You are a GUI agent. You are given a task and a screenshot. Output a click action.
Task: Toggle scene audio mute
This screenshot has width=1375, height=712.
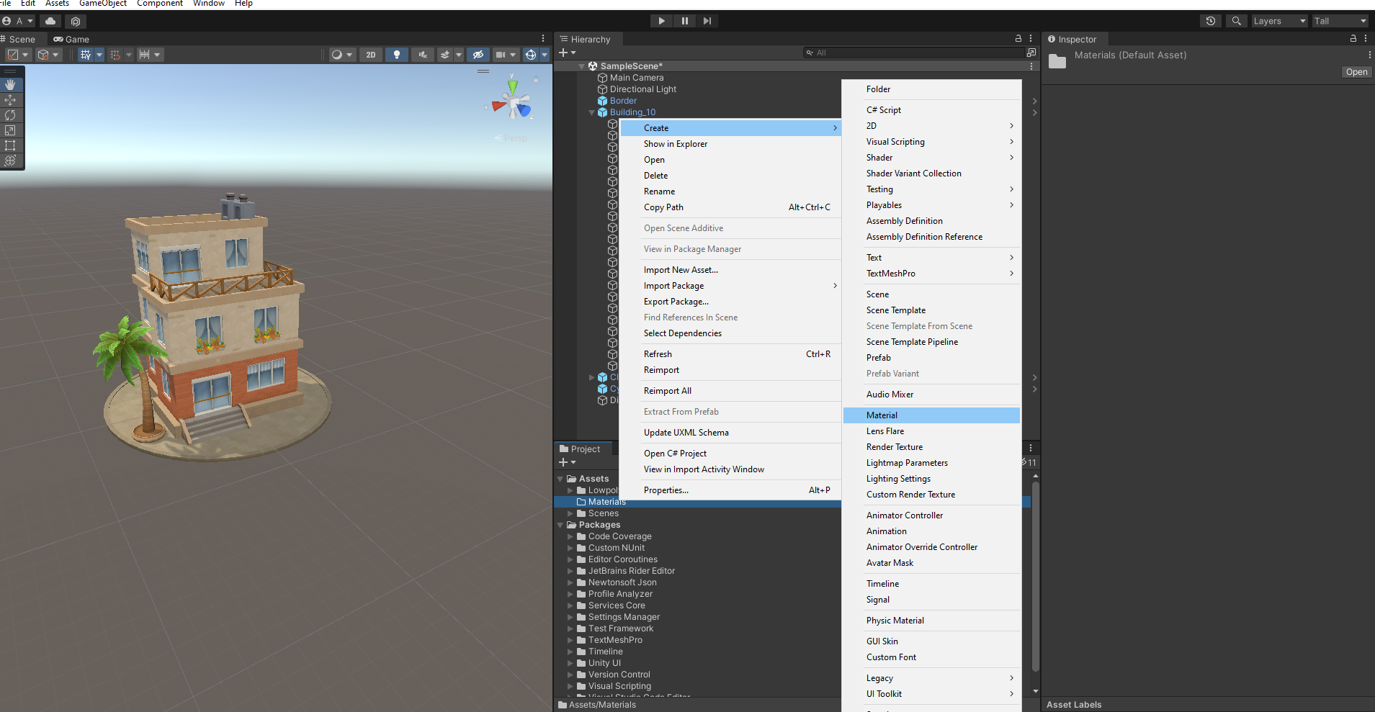[423, 55]
